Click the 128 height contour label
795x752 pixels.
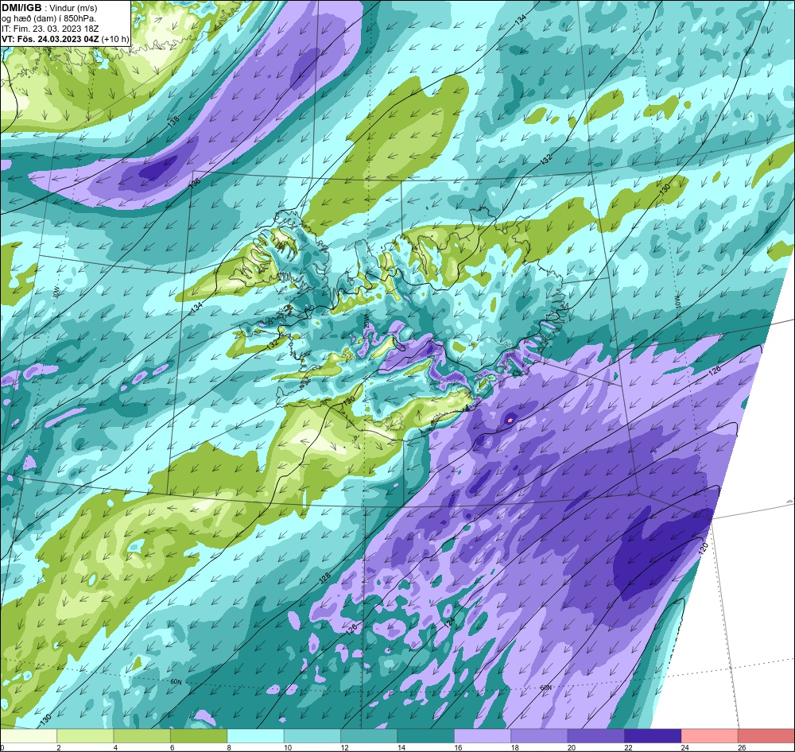(324, 579)
